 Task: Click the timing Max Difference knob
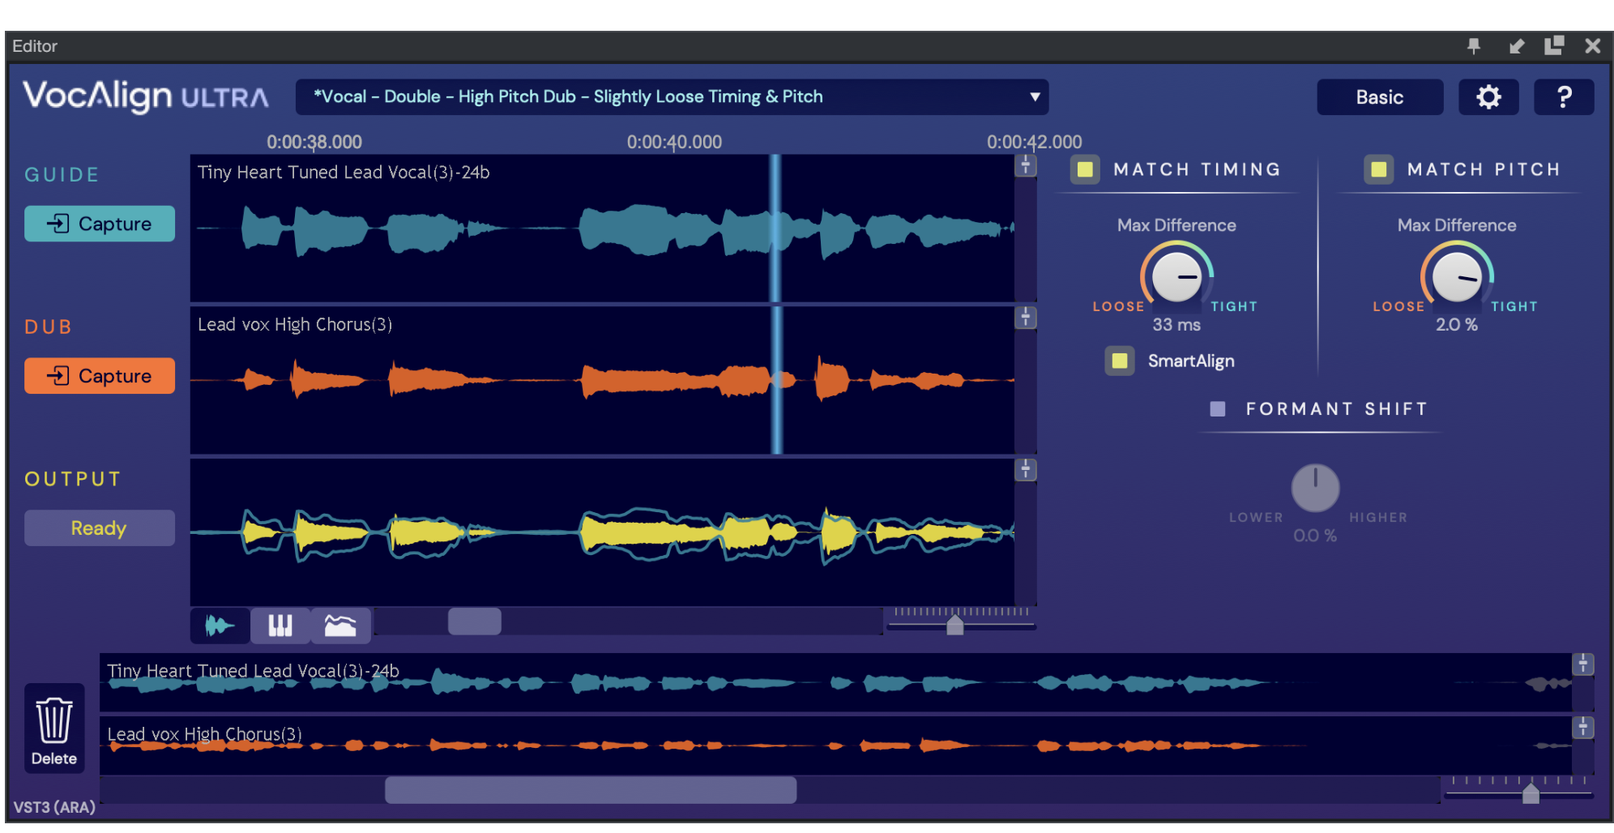1176,276
